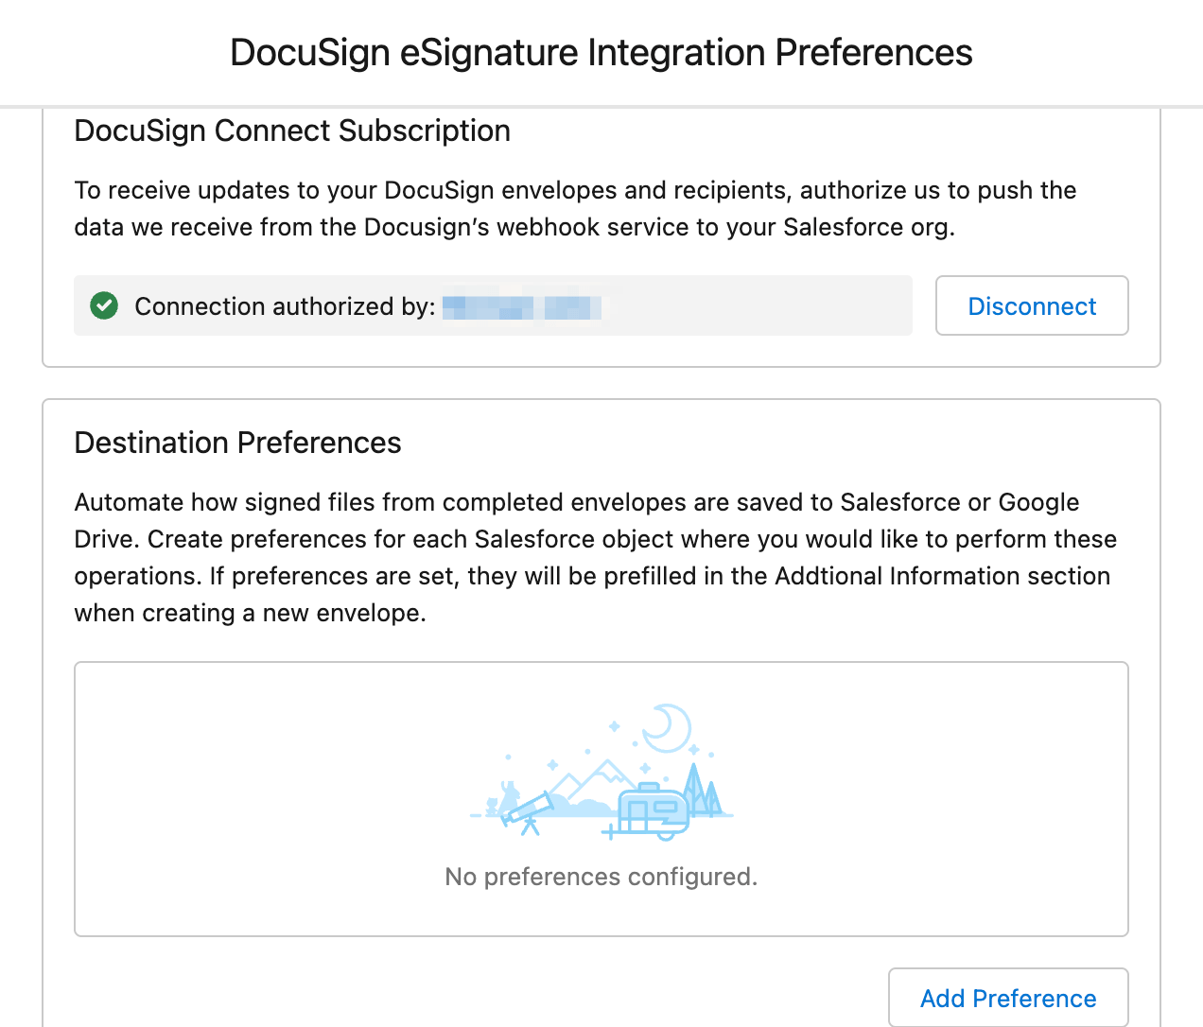The width and height of the screenshot is (1203, 1027).
Task: Click the pine trees in the illustration
Action: tap(703, 790)
